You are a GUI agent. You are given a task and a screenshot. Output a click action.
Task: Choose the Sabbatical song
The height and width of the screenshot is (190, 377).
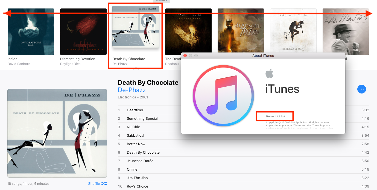pyautogui.click(x=243, y=135)
